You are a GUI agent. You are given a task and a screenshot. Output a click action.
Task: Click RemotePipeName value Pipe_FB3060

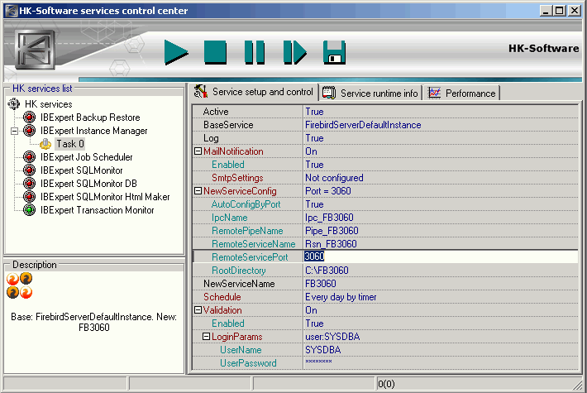coord(332,231)
